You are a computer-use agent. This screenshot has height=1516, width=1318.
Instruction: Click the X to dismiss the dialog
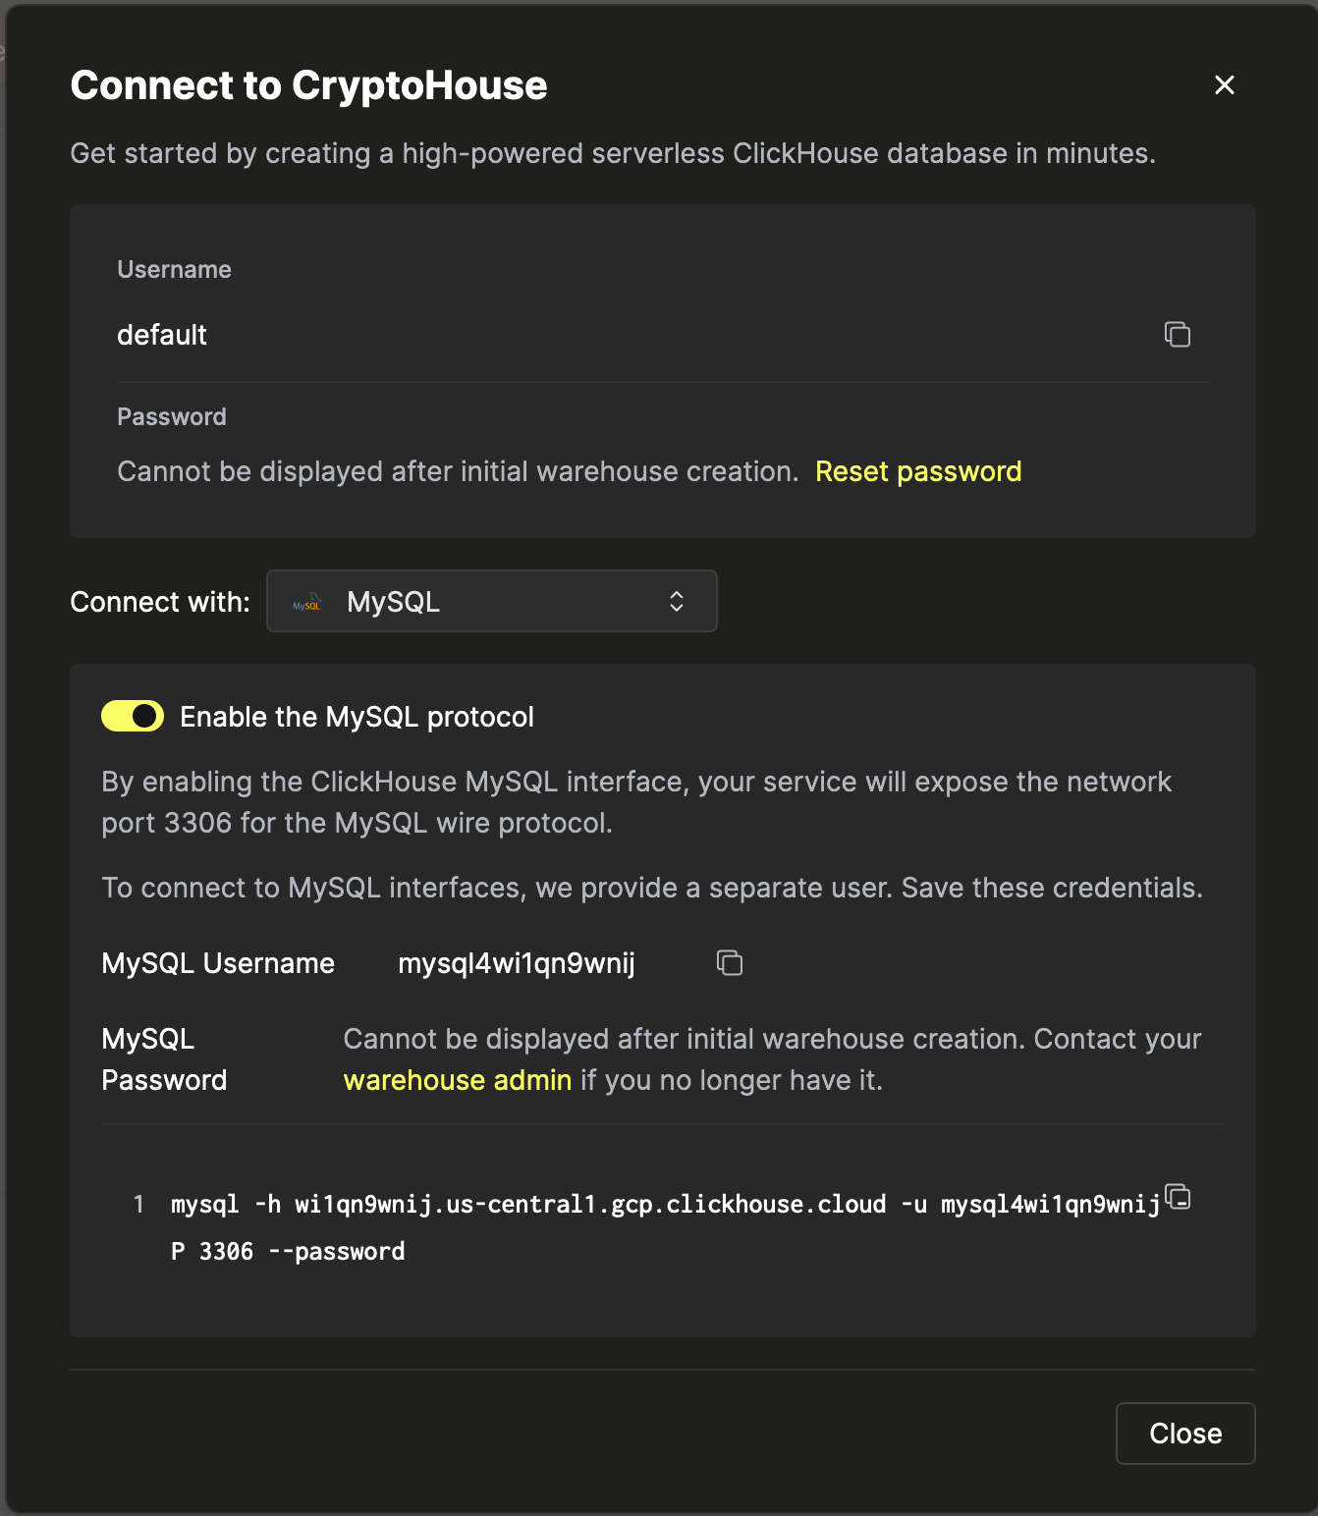1224,85
